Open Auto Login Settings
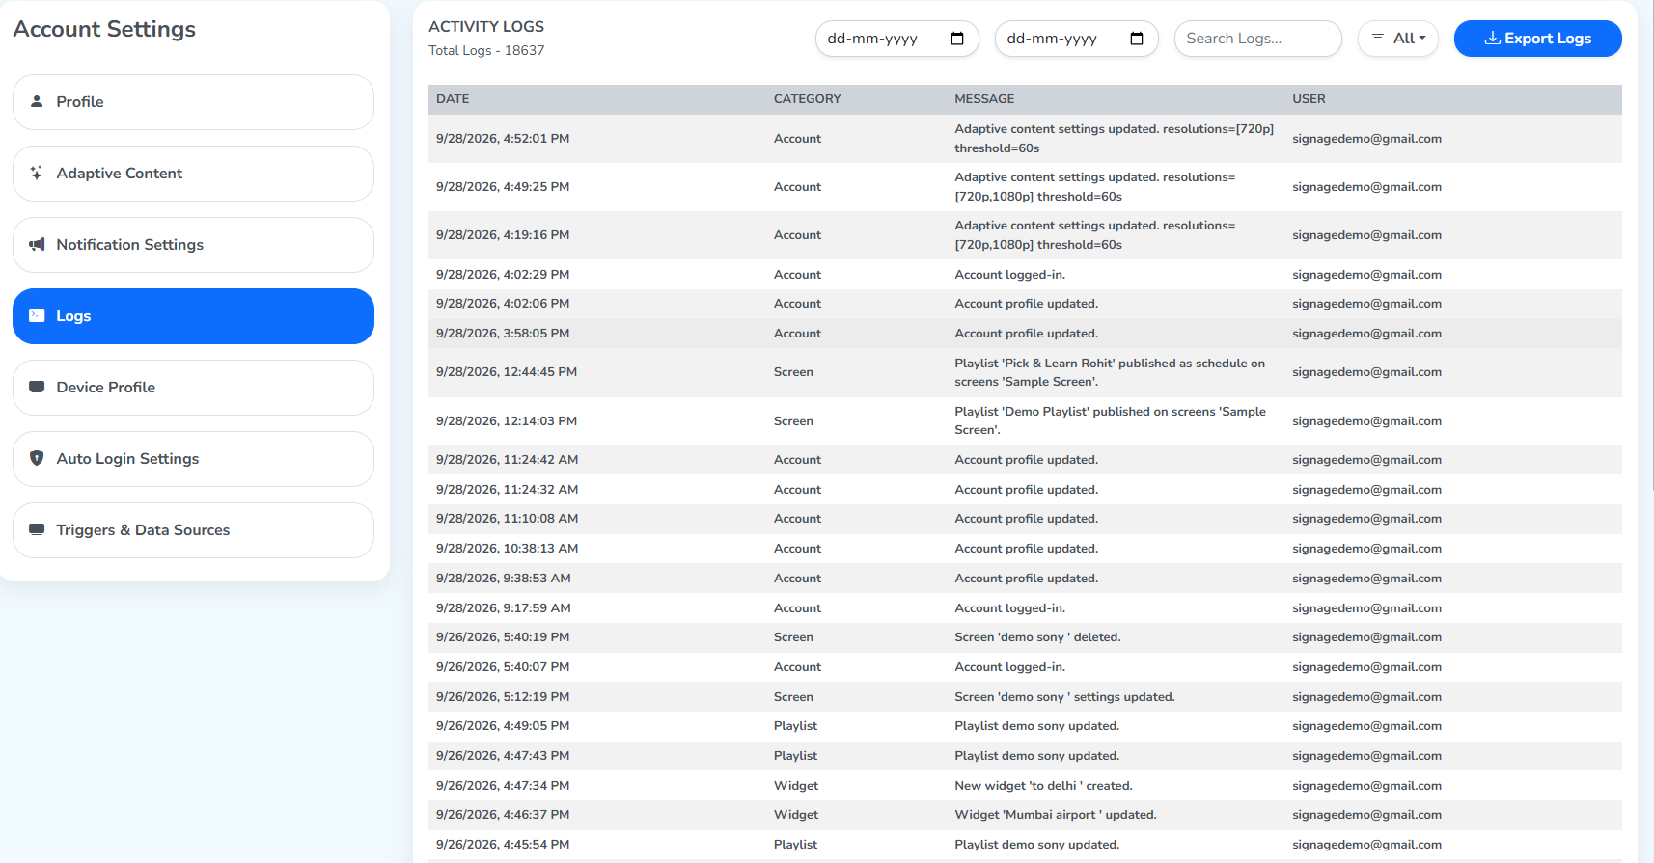Image resolution: width=1654 pixels, height=863 pixels. (x=193, y=459)
